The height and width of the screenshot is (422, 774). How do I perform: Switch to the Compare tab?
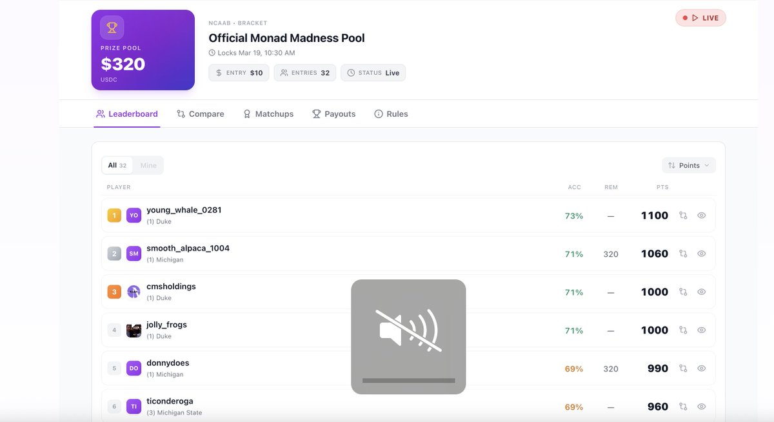click(x=201, y=114)
